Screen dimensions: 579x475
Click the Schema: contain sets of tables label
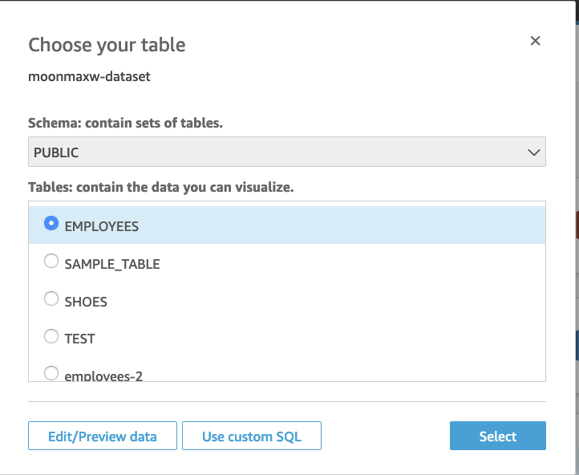[x=125, y=123]
